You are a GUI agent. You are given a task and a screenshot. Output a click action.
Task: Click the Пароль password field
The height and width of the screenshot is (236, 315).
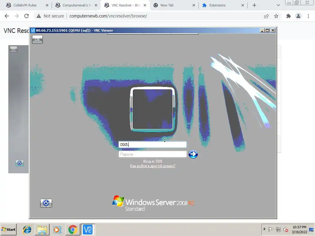153,154
